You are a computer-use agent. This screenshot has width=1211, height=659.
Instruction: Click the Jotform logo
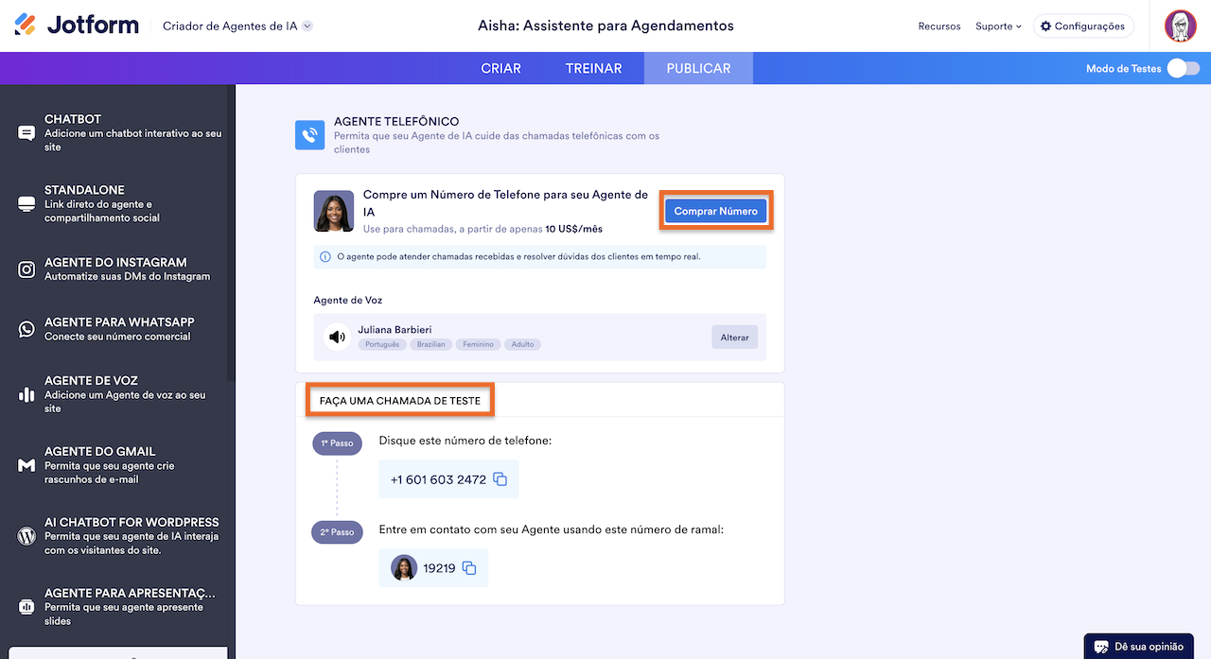click(x=77, y=26)
